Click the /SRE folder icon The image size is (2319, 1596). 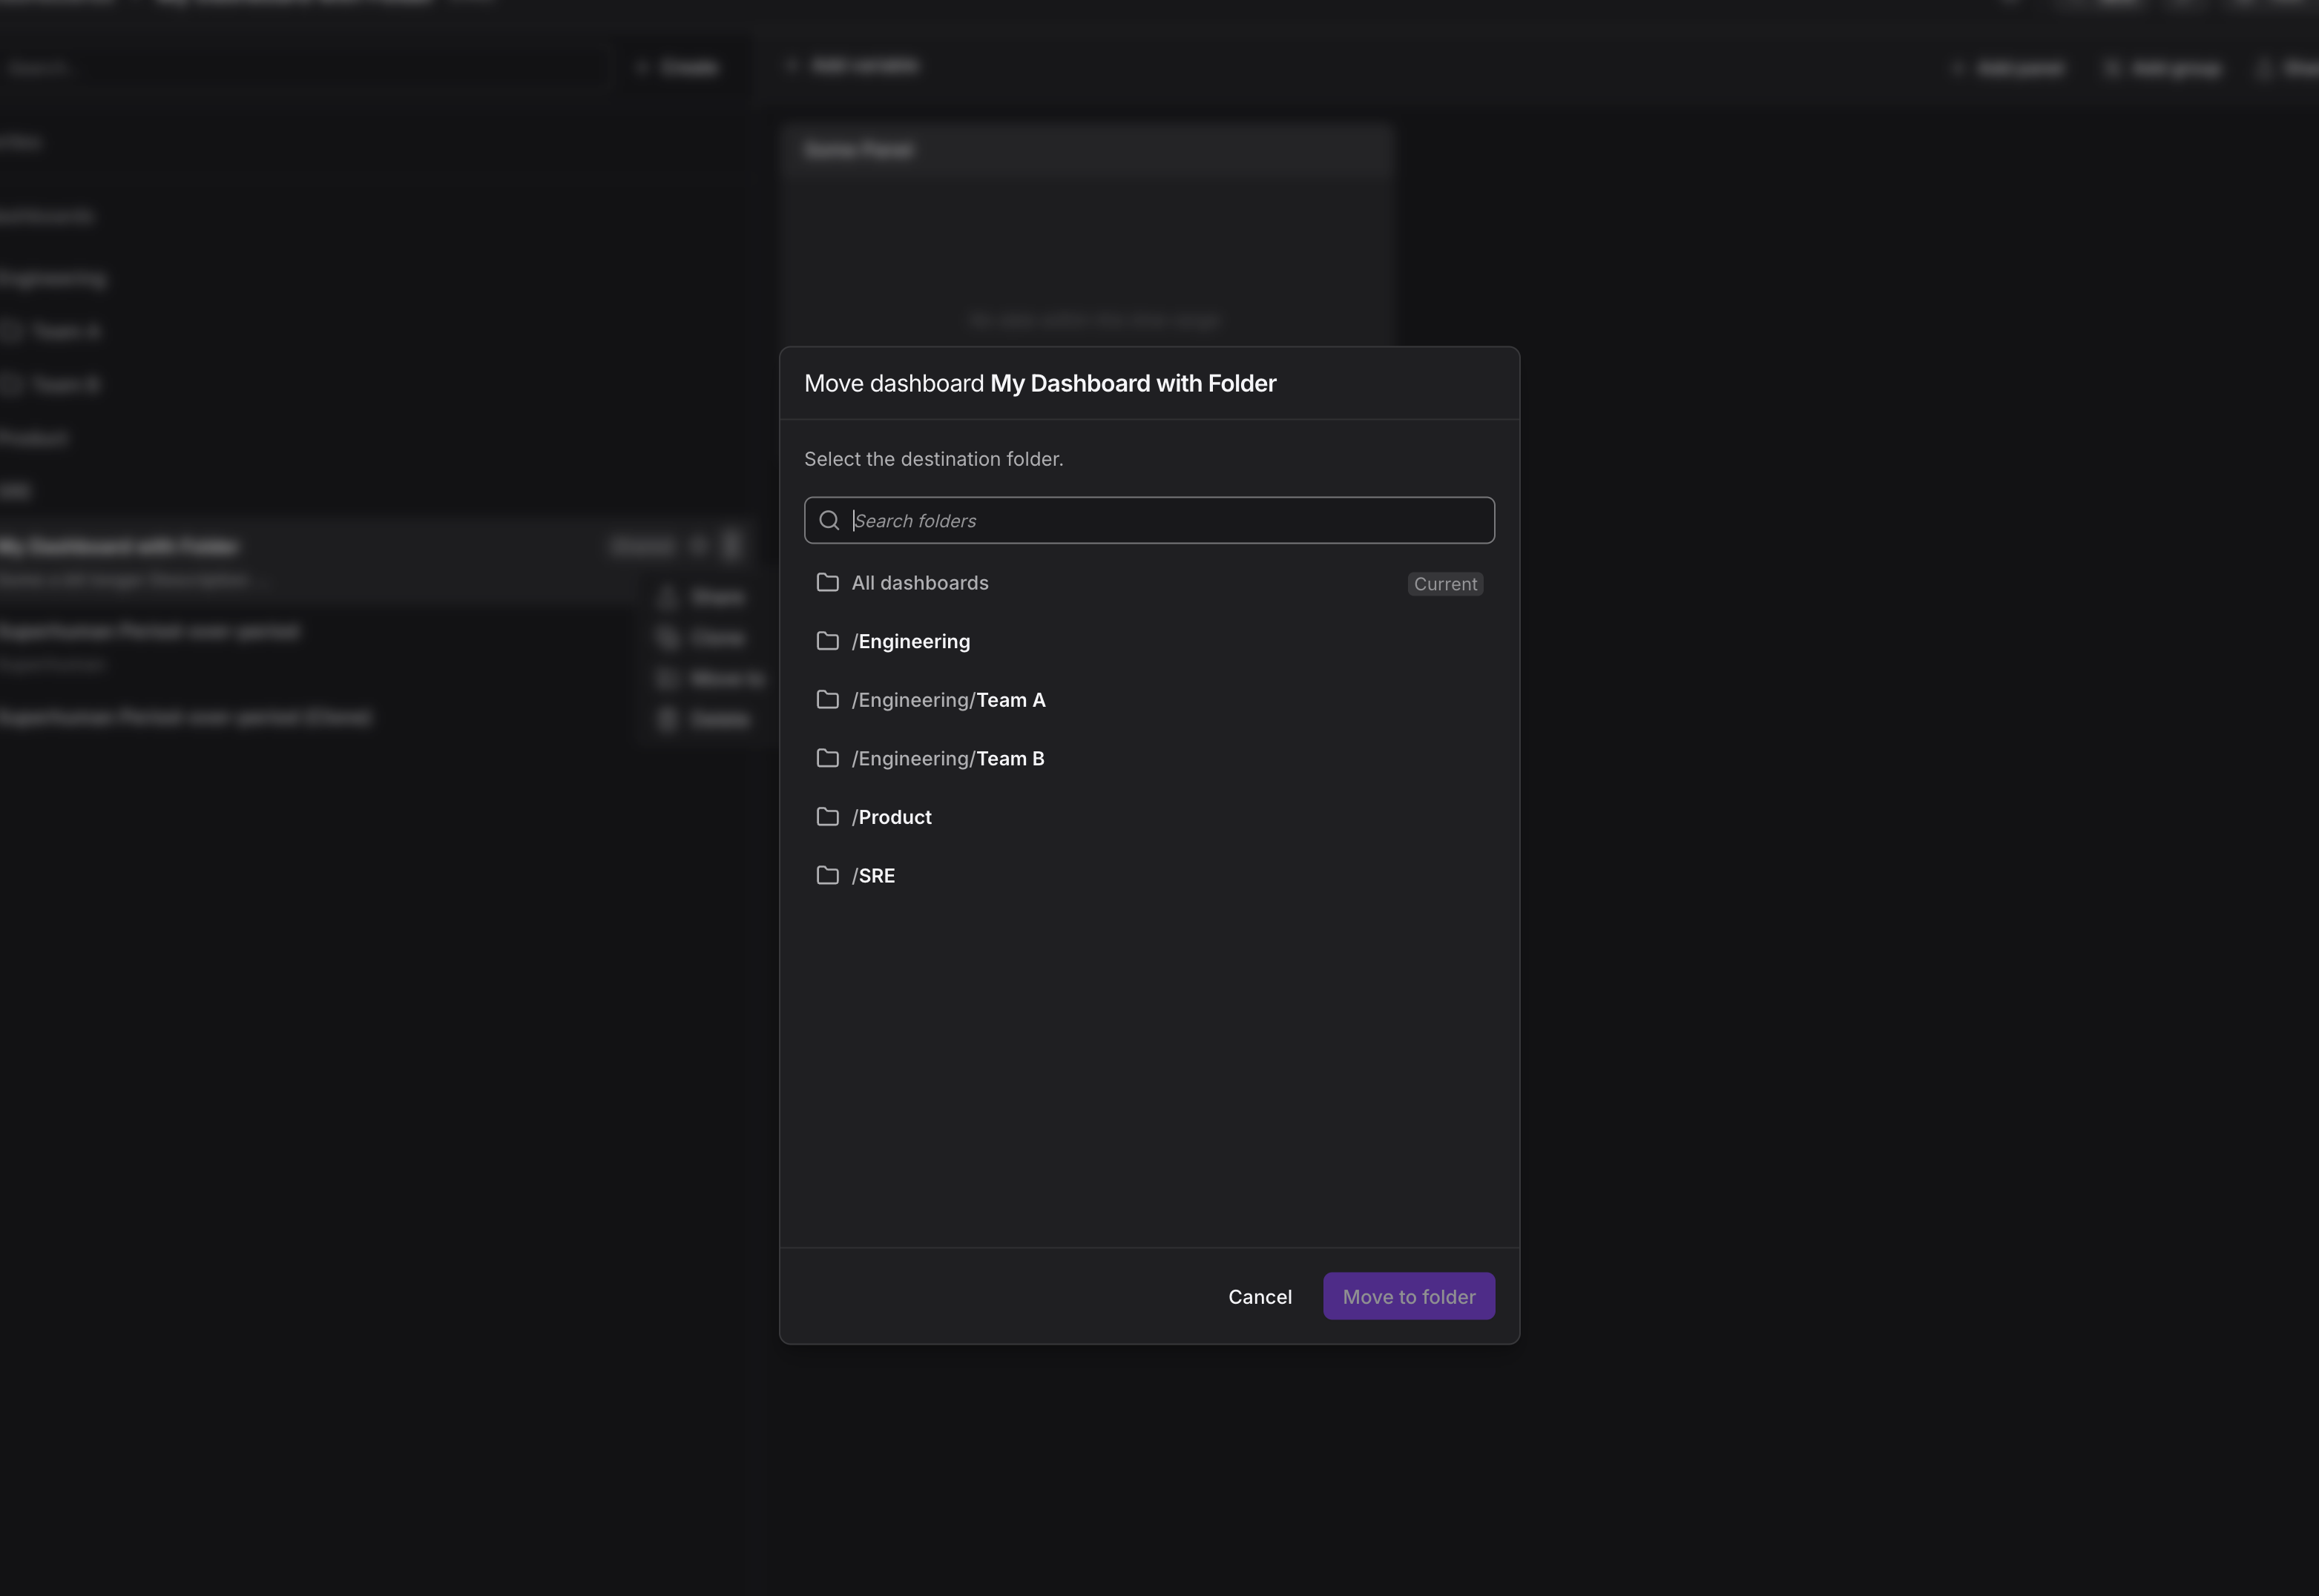point(827,875)
